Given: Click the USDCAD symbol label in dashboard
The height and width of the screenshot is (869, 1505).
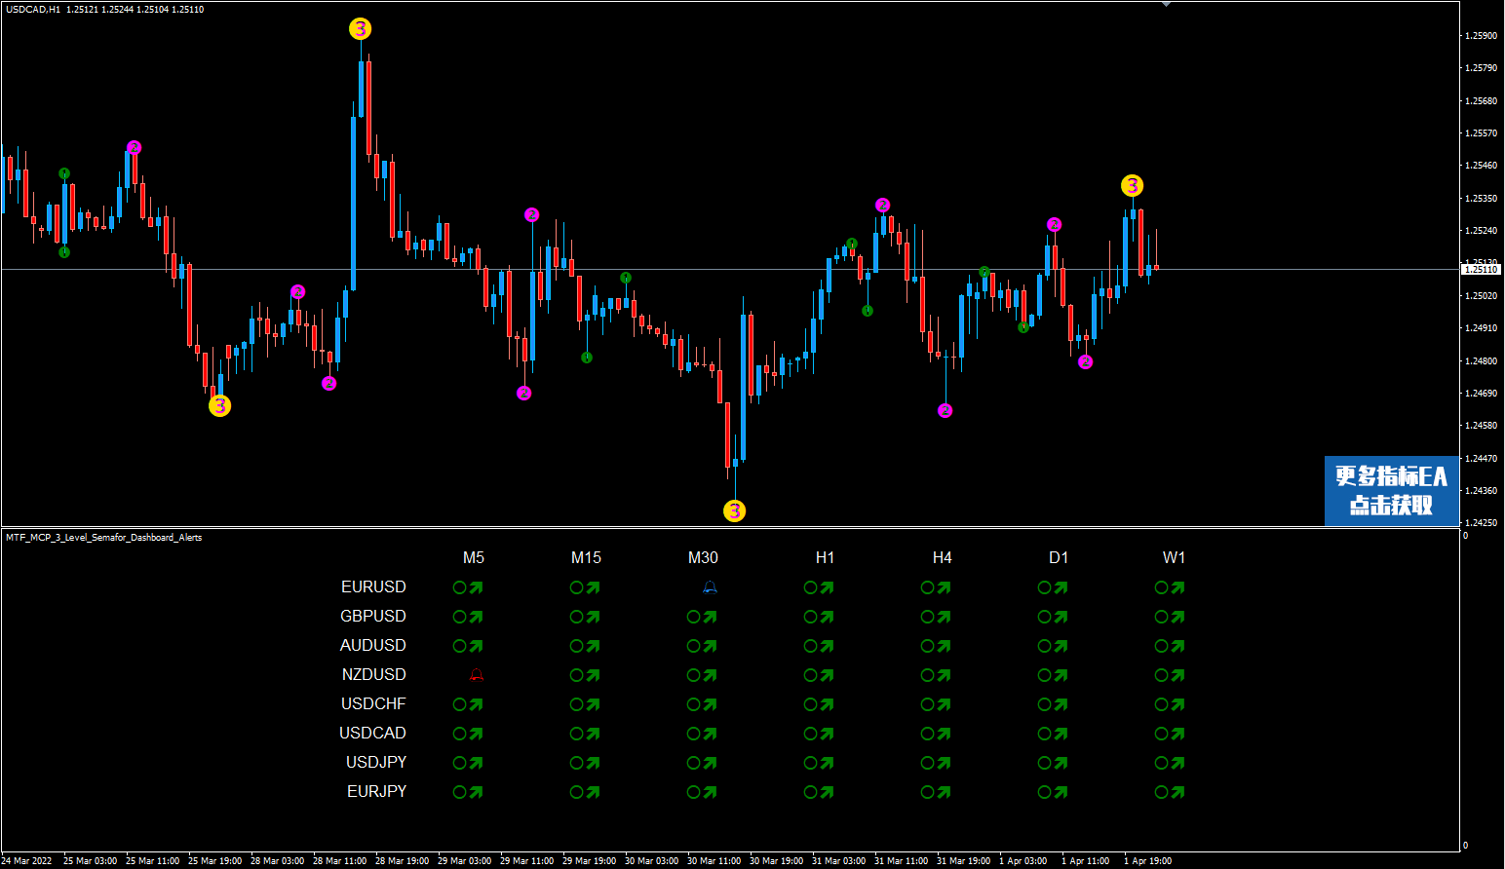Looking at the screenshot, I should [x=372, y=734].
